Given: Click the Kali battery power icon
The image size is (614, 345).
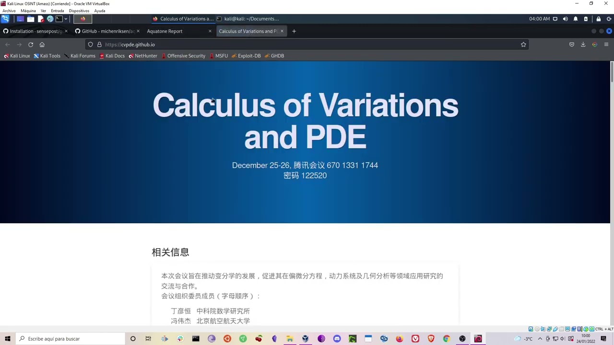Looking at the screenshot, I should 586,19.
